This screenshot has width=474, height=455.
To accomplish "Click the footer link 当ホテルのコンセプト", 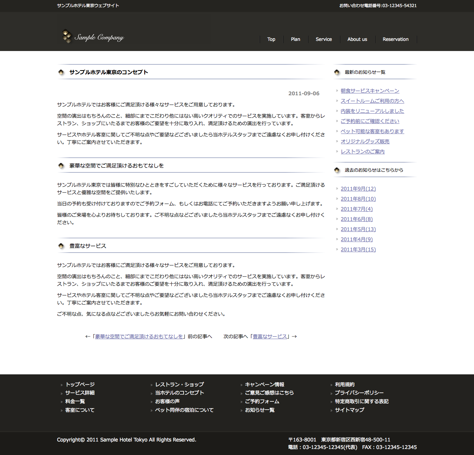I will tap(179, 393).
